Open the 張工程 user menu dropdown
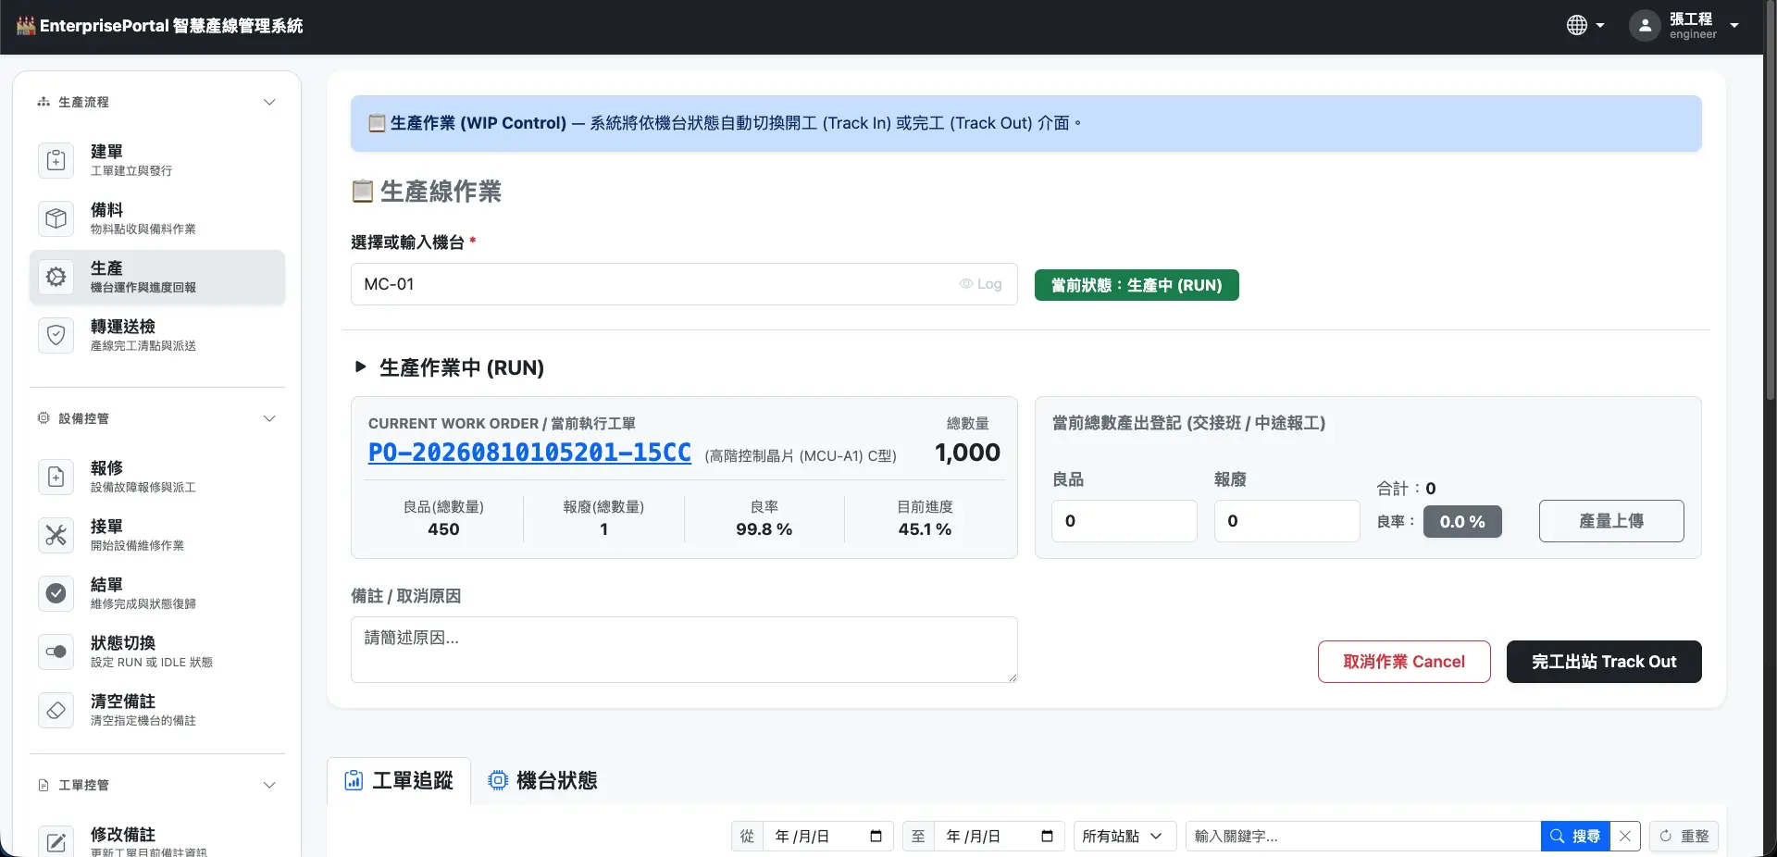Viewport: 1777px width, 857px height. click(1734, 26)
